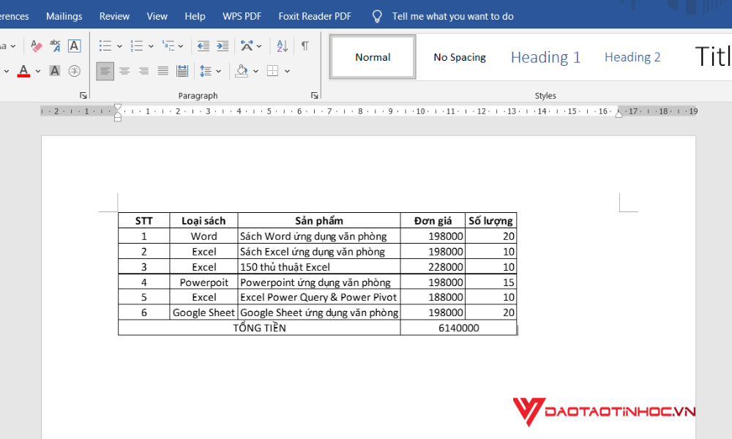Screen dimensions: 732x439
Task: Click the Font Color icon
Action: pos(23,70)
